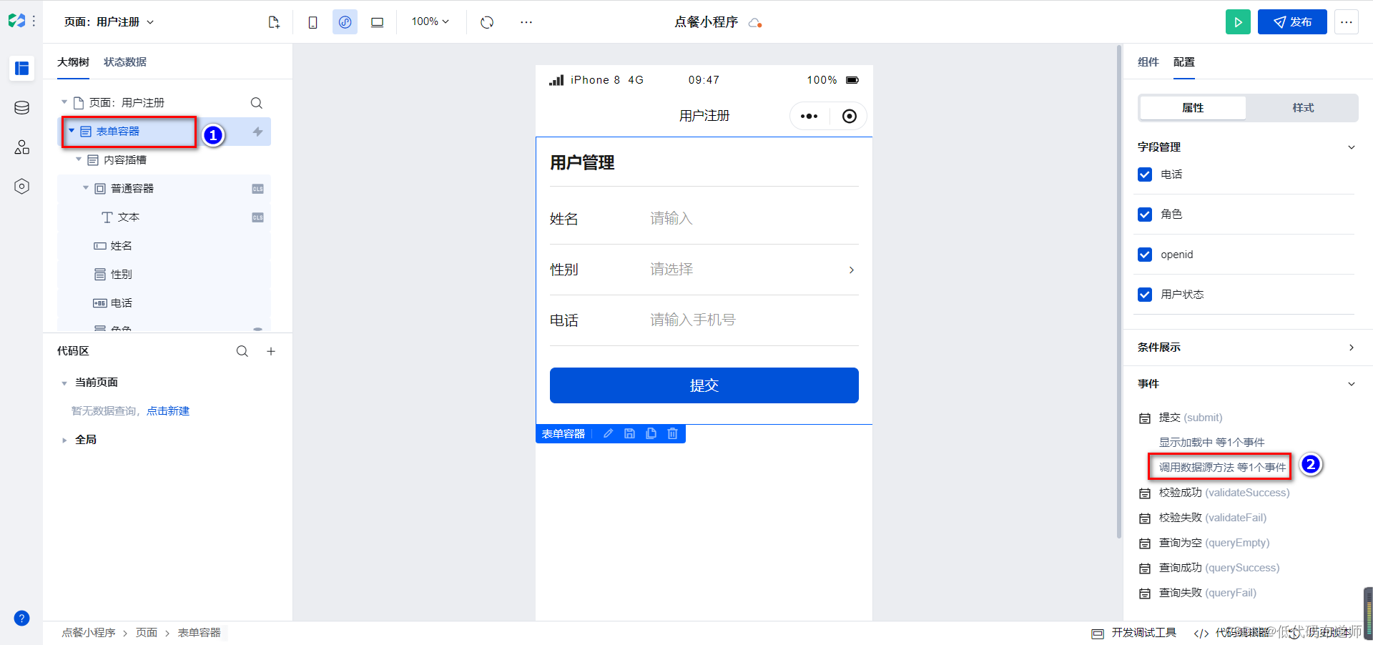
Task: Click the 校验成功 (validateSuccess) event
Action: pyautogui.click(x=1224, y=493)
